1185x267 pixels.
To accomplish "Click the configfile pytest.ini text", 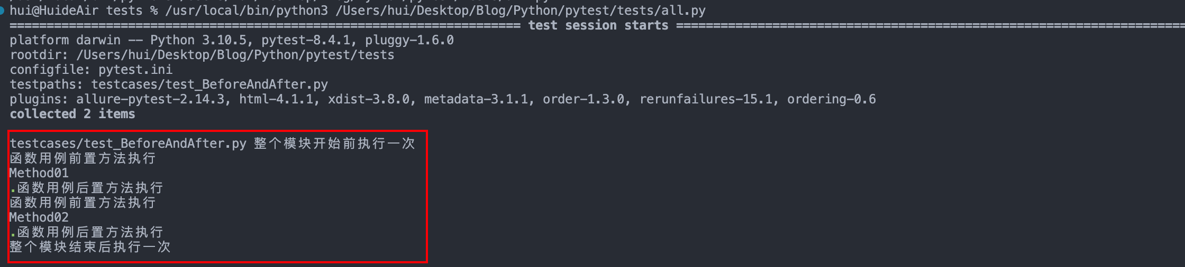I will click(x=91, y=70).
